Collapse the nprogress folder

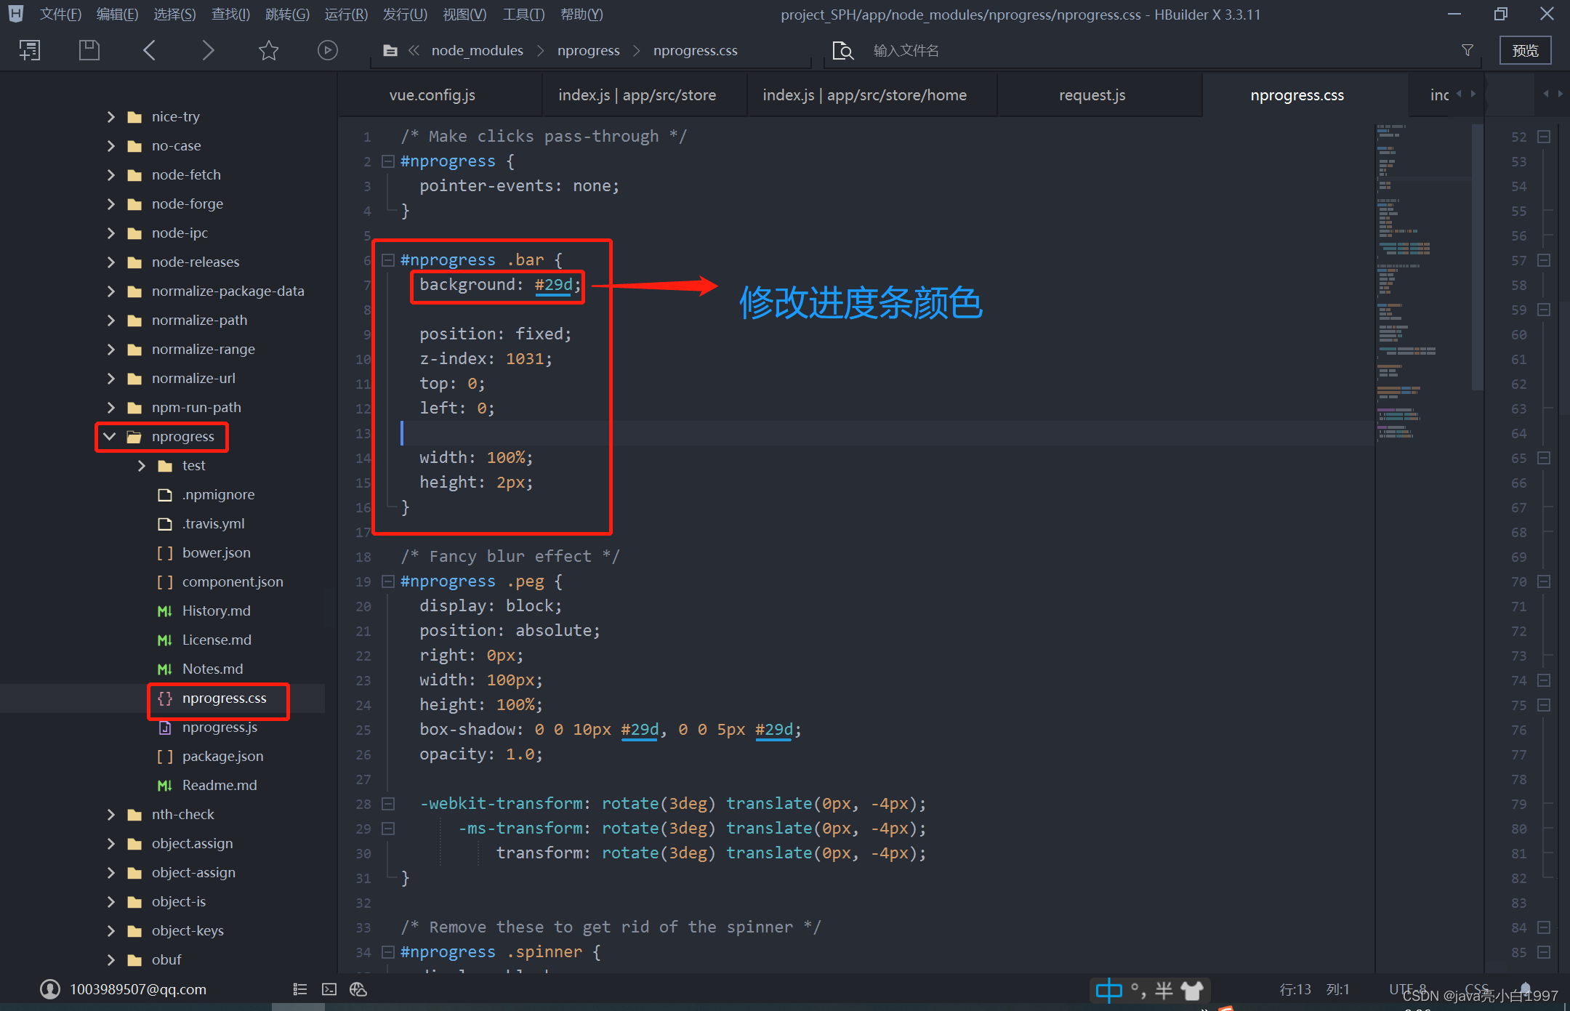(x=110, y=436)
